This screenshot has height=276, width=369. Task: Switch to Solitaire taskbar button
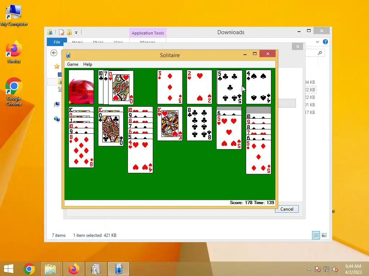tap(119, 269)
